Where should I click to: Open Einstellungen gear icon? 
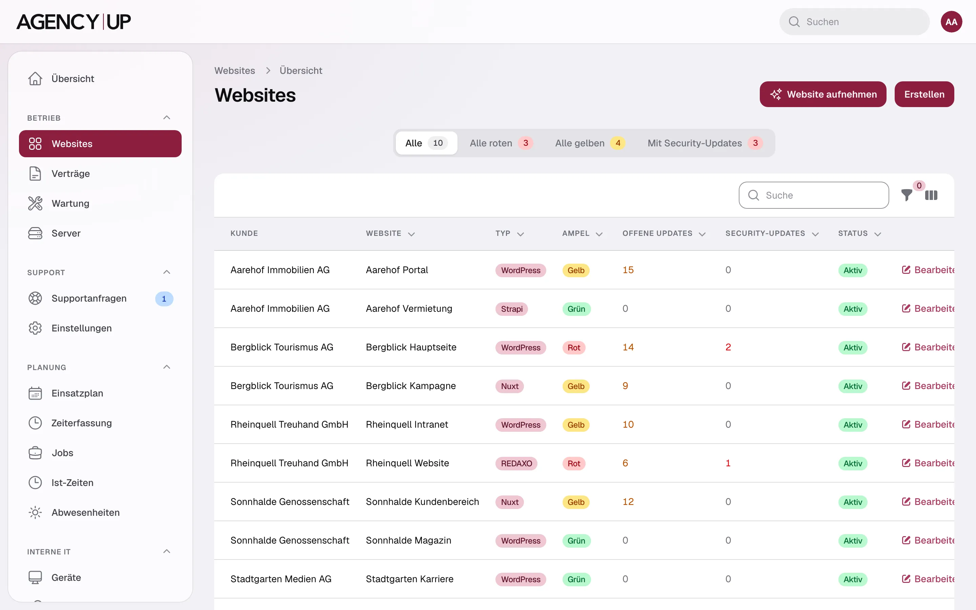click(35, 328)
